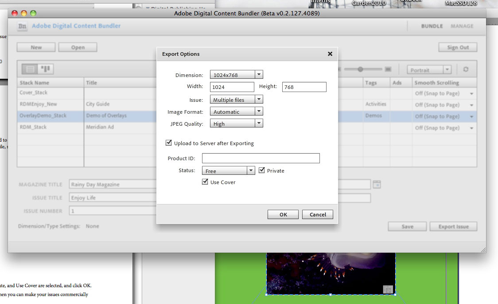Click the Activities tag cell
498x304 pixels.
376,104
